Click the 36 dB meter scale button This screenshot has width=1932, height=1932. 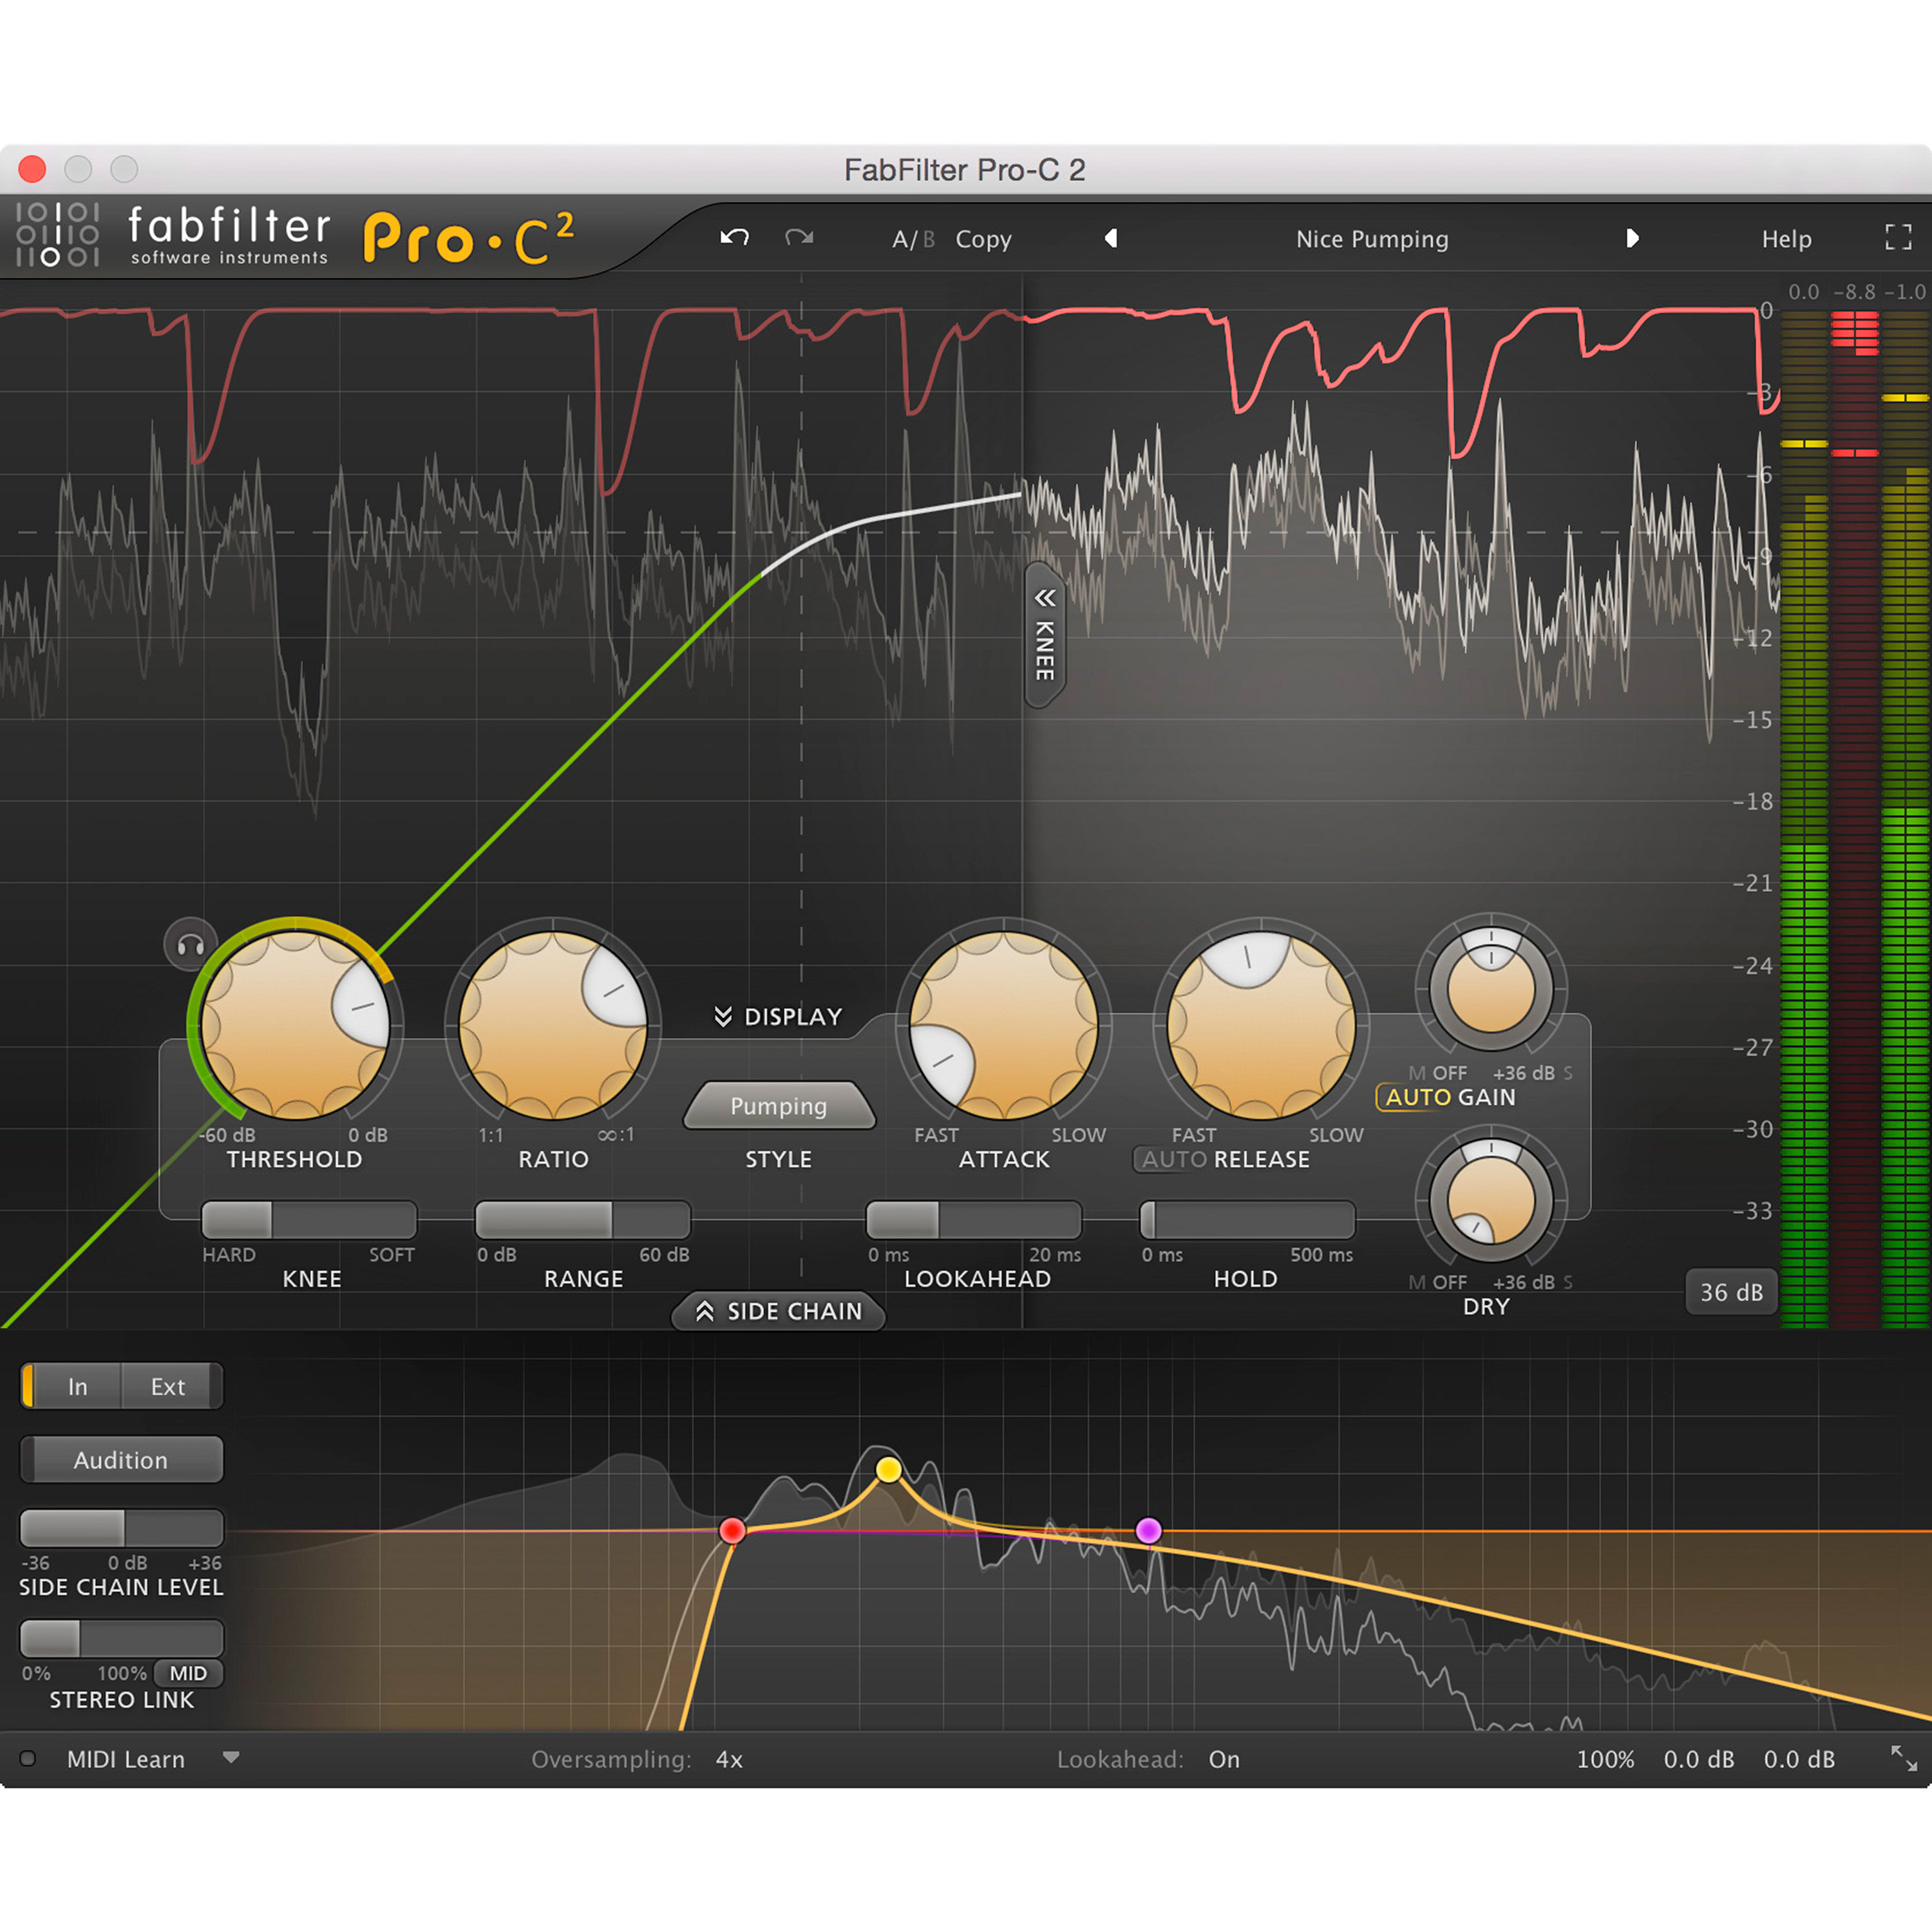pyautogui.click(x=1731, y=1292)
